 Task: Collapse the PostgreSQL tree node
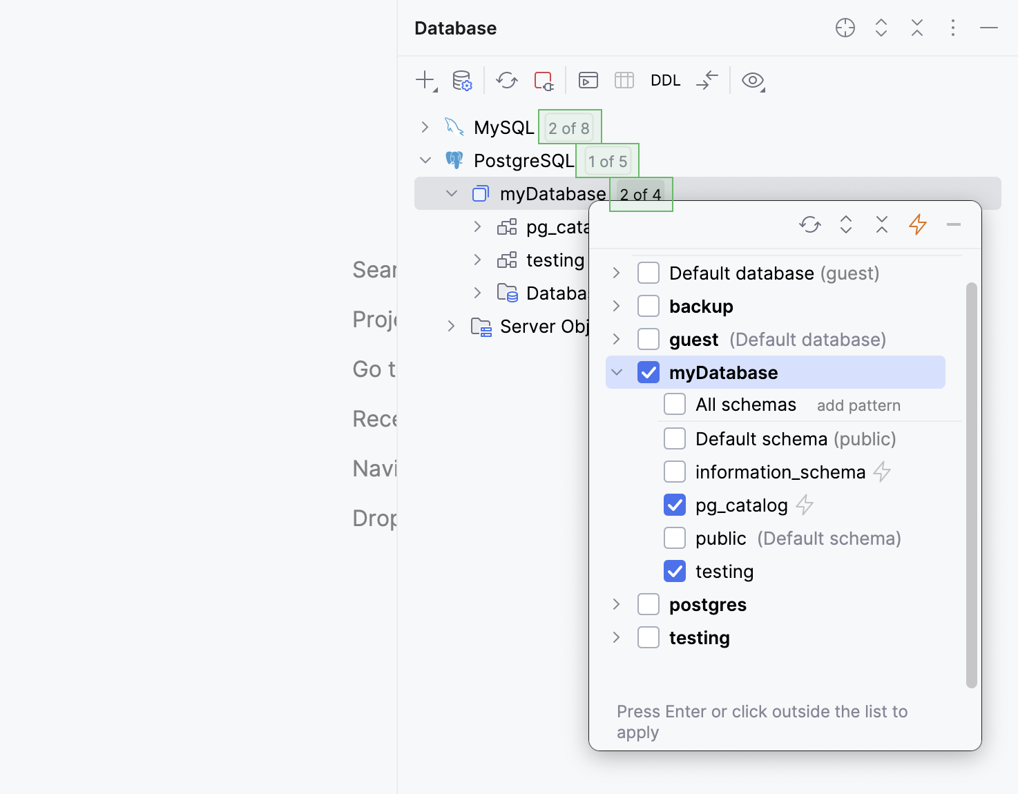click(x=425, y=159)
